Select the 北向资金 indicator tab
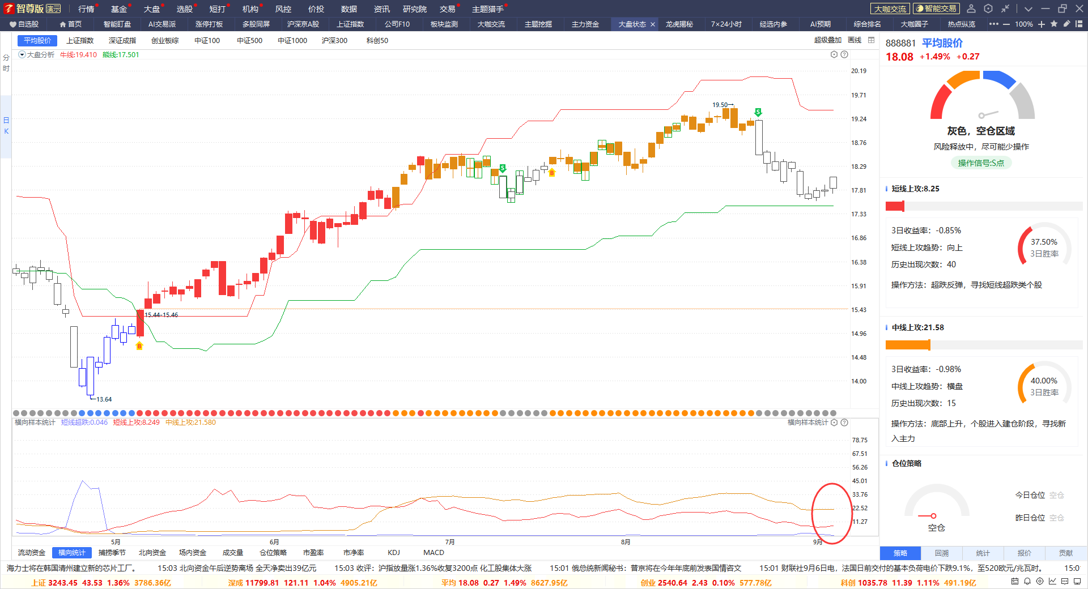1088x589 pixels. pyautogui.click(x=152, y=553)
